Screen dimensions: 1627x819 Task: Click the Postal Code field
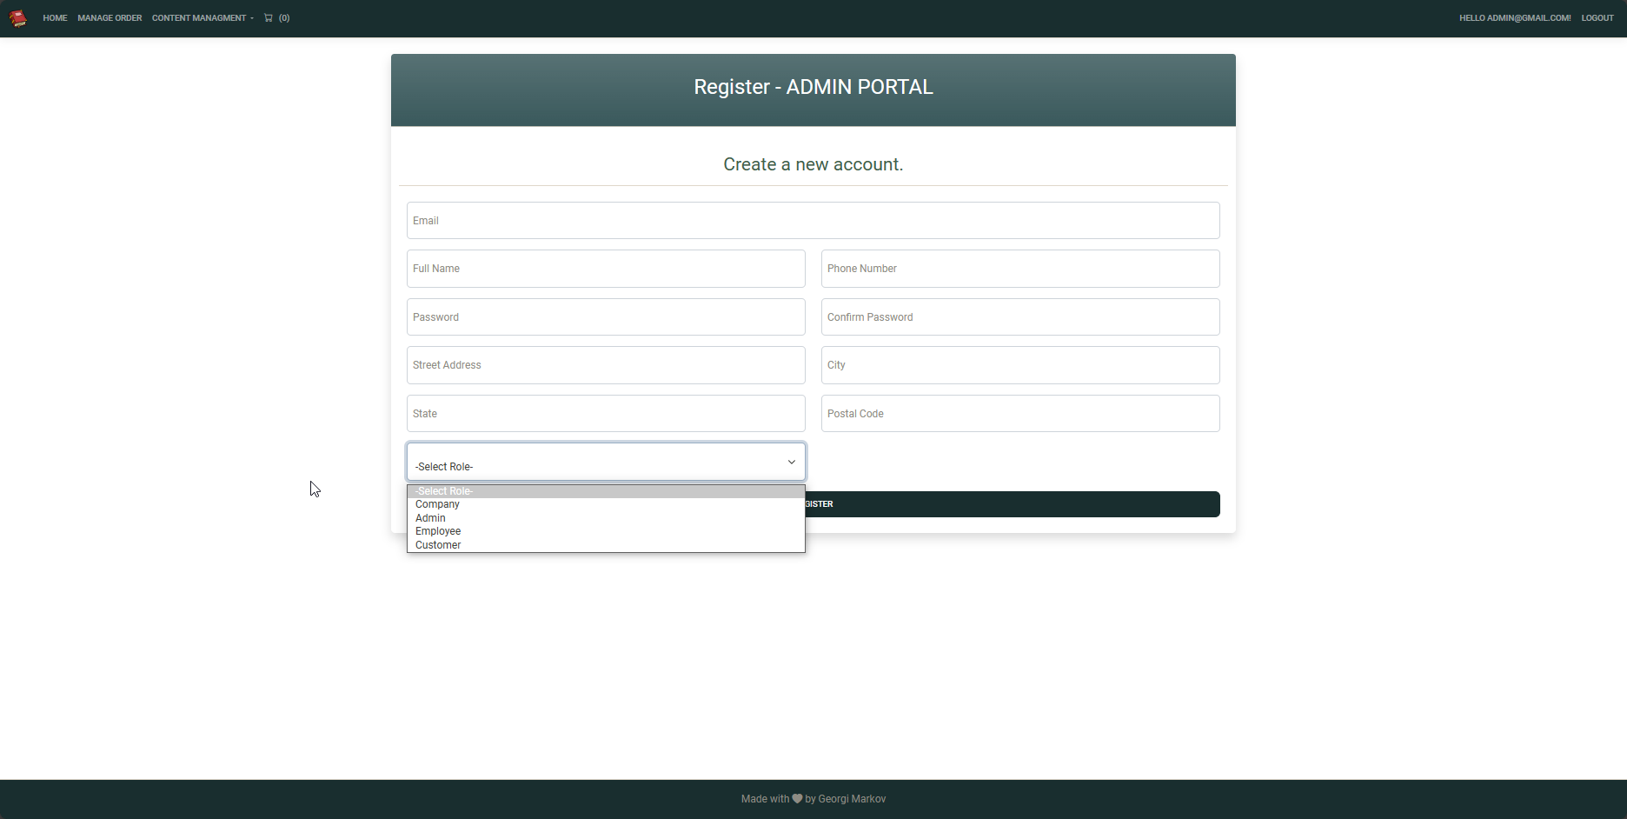click(x=1020, y=414)
